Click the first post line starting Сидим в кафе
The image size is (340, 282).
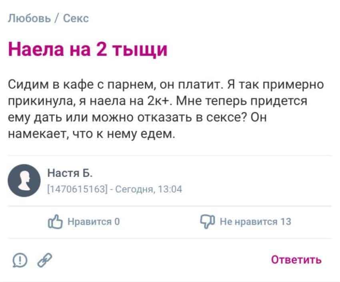coord(166,84)
